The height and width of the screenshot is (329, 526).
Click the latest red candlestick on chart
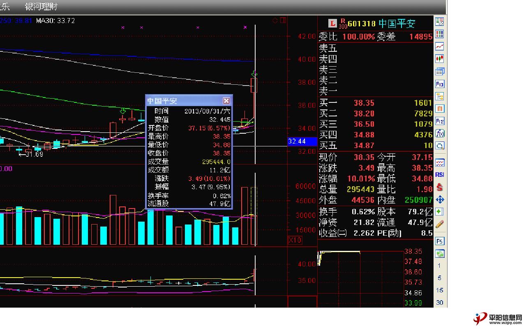254,85
